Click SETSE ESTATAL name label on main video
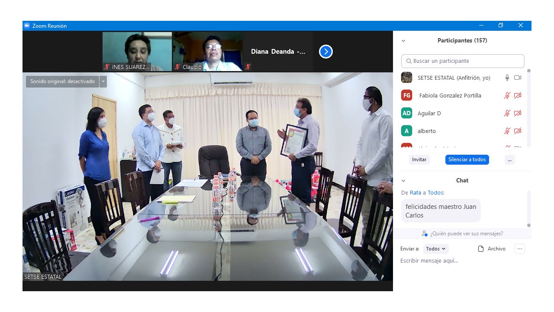 pos(43,276)
